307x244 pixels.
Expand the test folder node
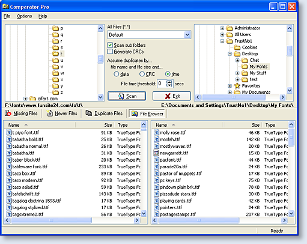click(237, 79)
